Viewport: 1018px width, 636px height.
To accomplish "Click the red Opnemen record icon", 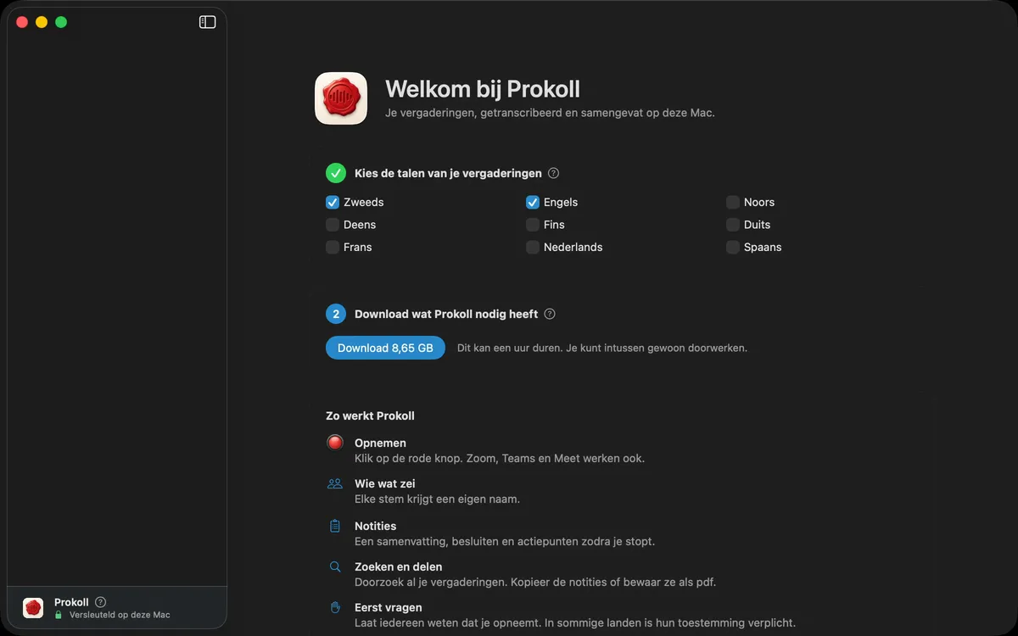I will tap(335, 443).
